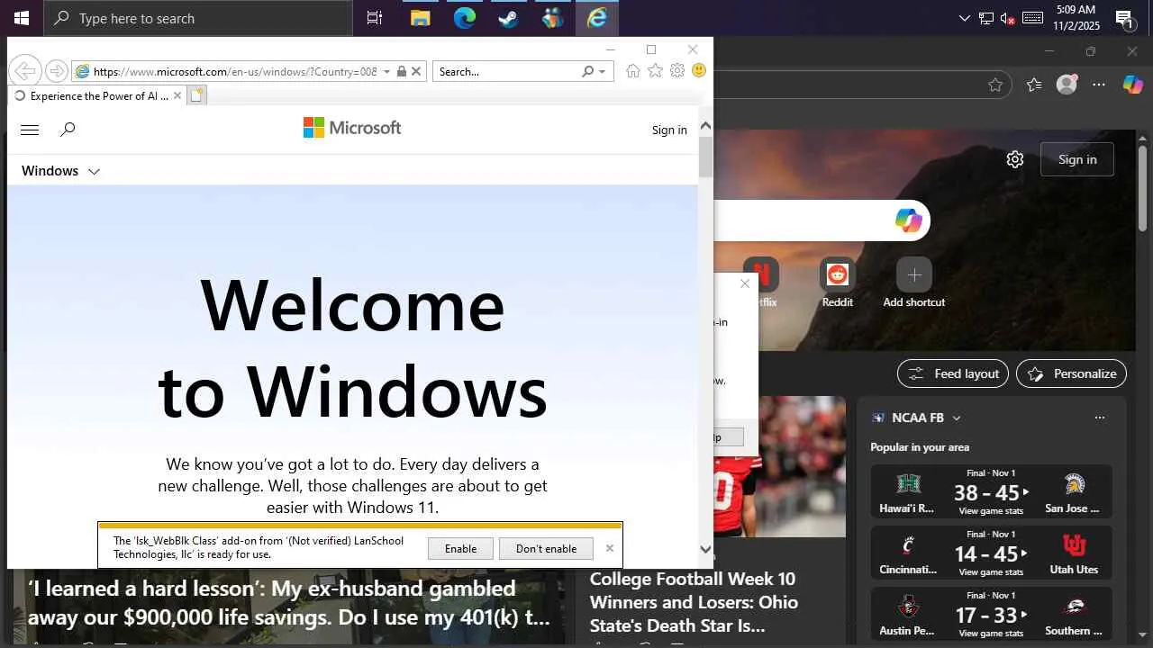1153x648 pixels.
Task: Launch File Explorer from the taskbar
Action: (420, 18)
